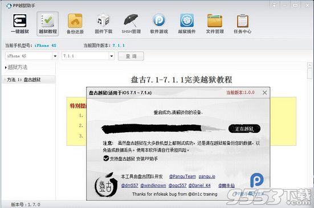Collapse the 越狱方法 section arrow
The image size is (314, 208).
tap(6, 67)
